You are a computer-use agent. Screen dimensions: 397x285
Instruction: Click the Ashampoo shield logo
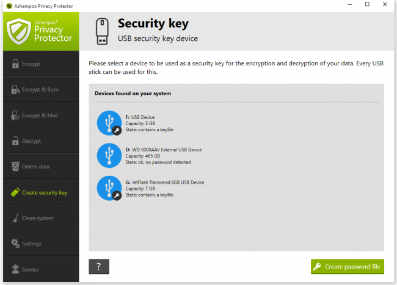click(x=17, y=32)
